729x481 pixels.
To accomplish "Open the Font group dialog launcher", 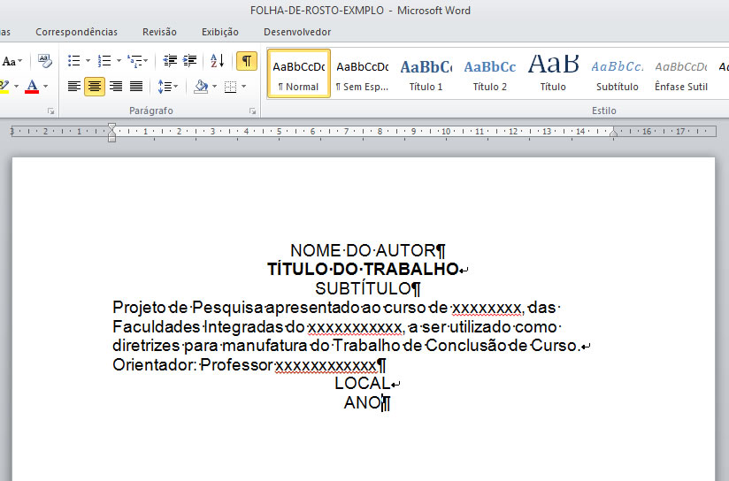I will pyautogui.click(x=50, y=111).
